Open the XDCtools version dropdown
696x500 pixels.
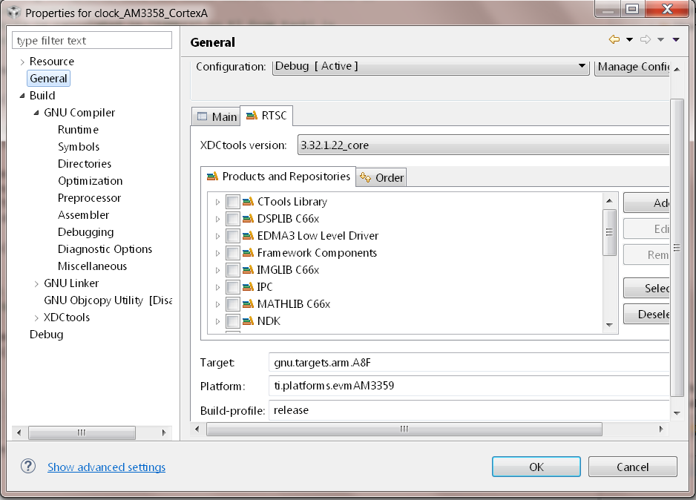click(x=482, y=145)
